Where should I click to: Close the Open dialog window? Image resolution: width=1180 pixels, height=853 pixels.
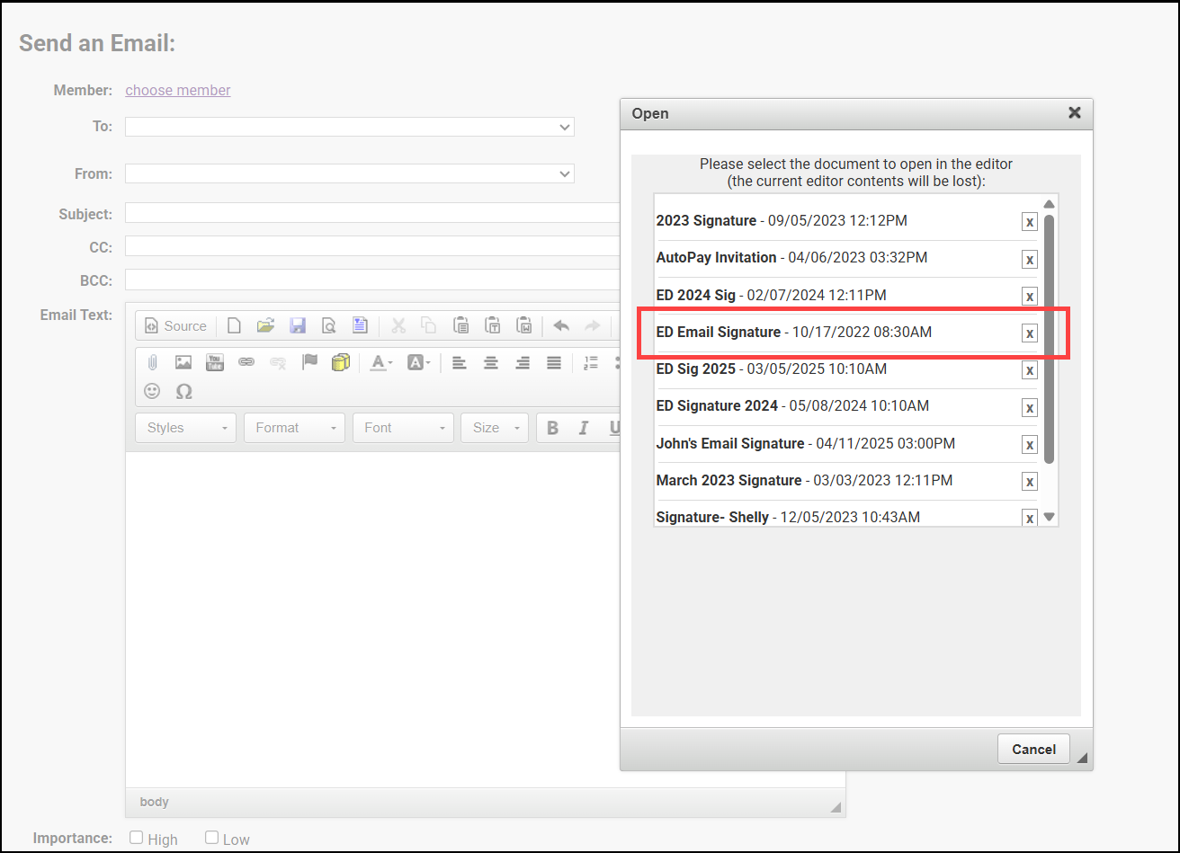pos(1074,113)
